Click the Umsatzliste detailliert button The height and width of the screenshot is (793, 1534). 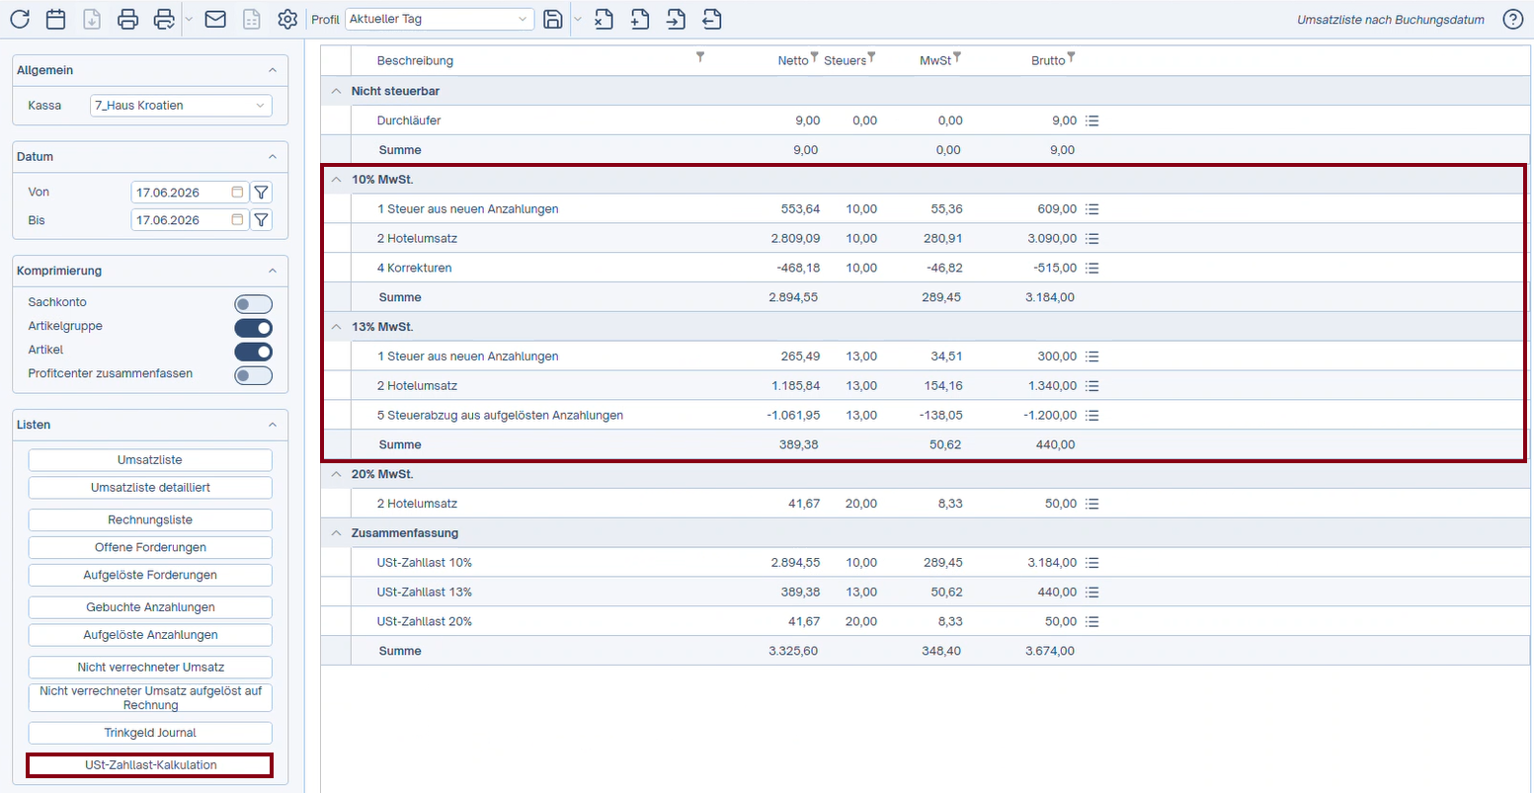point(150,488)
